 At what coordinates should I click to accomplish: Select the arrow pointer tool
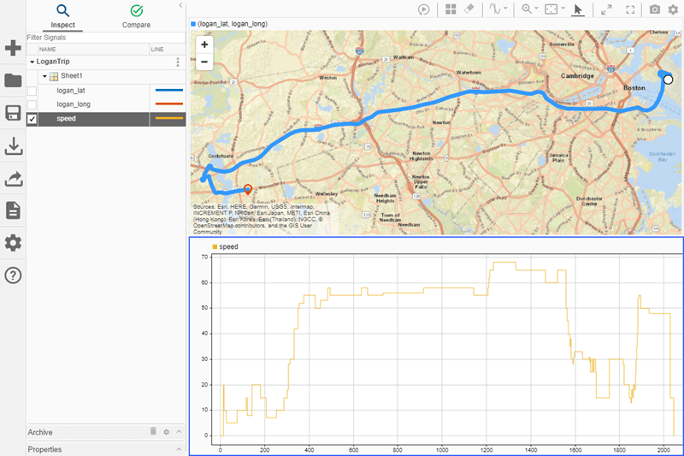click(578, 9)
